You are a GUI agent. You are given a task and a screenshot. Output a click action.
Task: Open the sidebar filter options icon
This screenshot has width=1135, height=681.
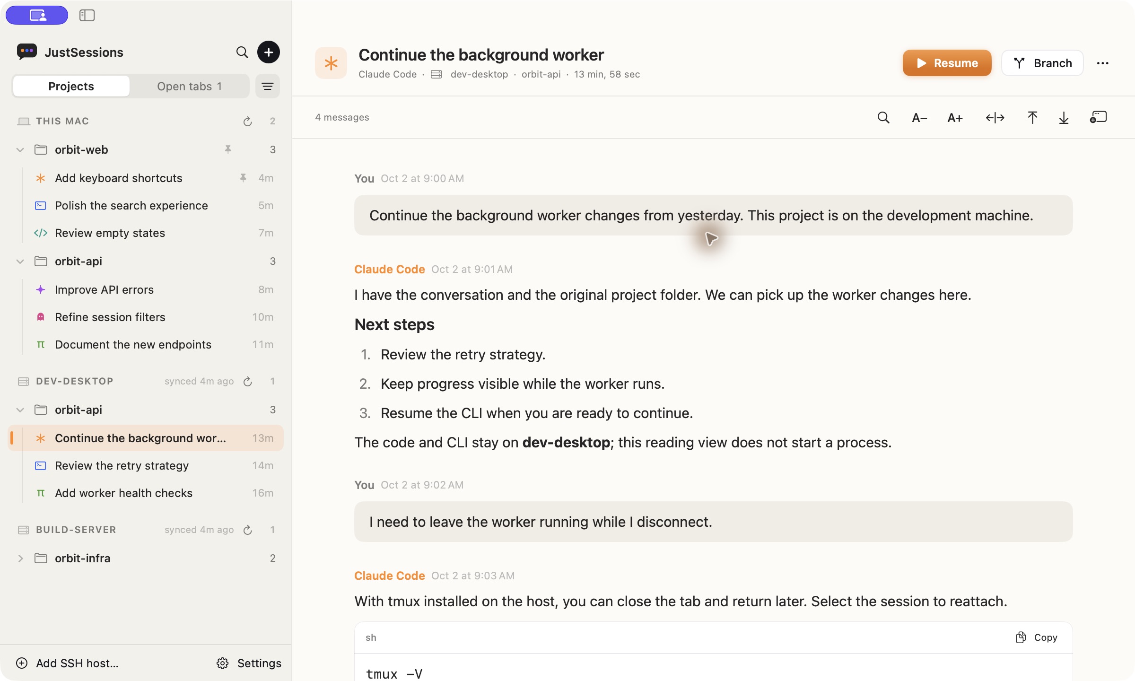[x=268, y=86]
